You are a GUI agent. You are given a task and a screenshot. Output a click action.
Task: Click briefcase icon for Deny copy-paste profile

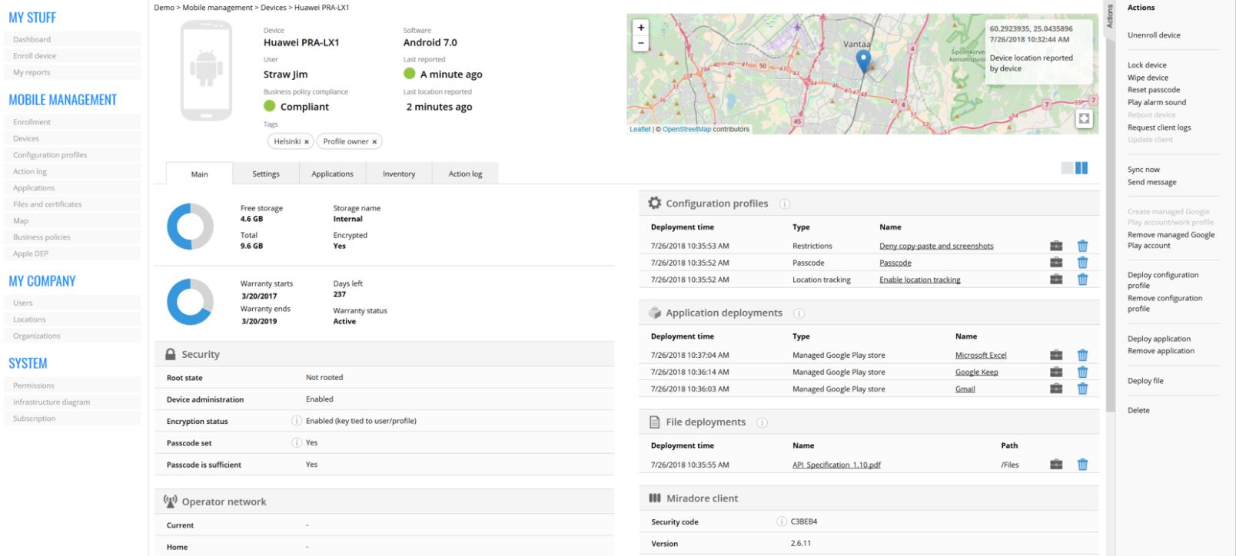(x=1056, y=246)
